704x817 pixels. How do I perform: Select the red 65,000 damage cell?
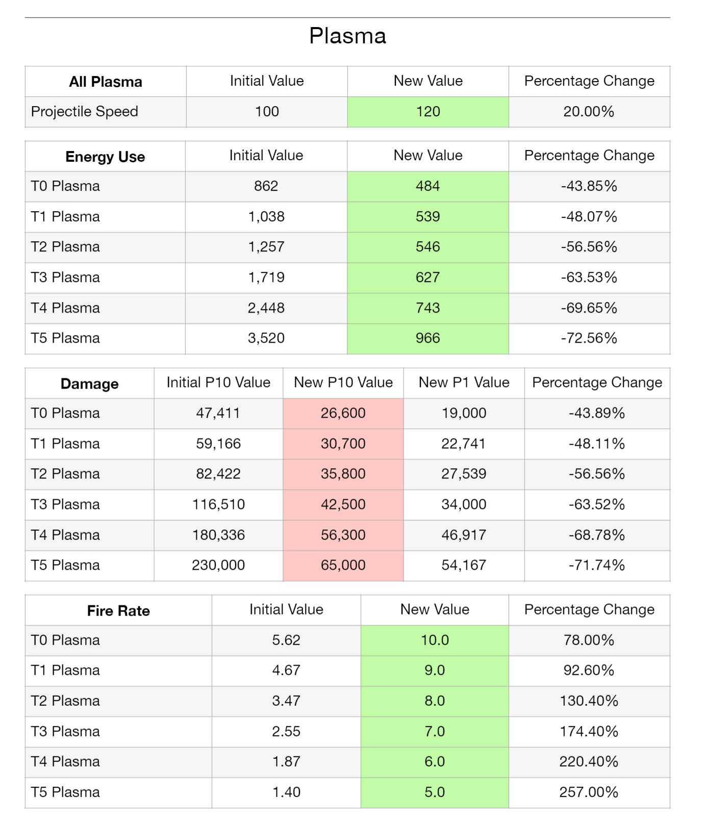click(343, 565)
